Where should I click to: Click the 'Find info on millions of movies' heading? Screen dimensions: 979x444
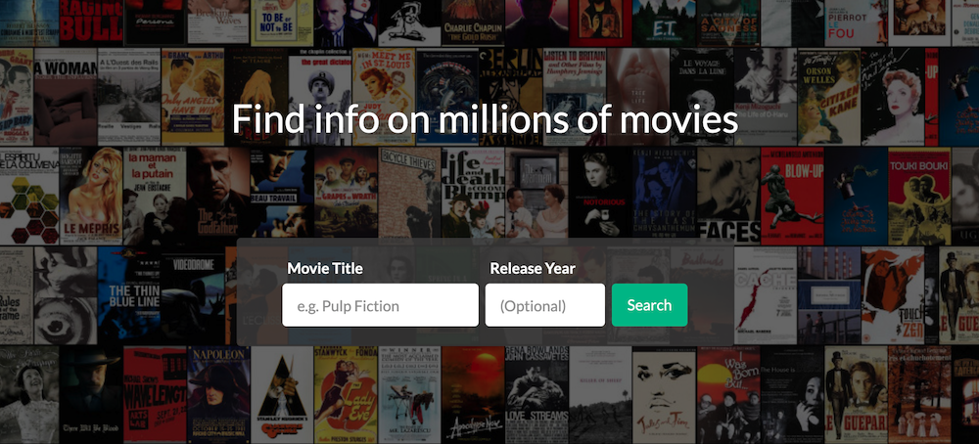(485, 119)
